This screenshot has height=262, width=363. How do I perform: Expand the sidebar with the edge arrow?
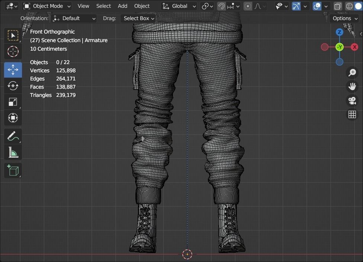coord(361,34)
